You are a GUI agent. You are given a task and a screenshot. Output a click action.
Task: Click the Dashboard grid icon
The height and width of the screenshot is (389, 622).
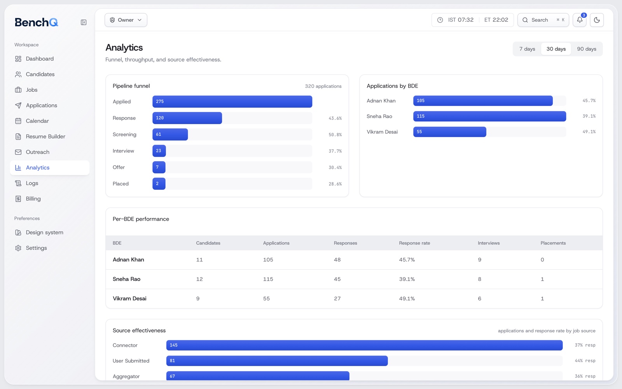point(18,59)
